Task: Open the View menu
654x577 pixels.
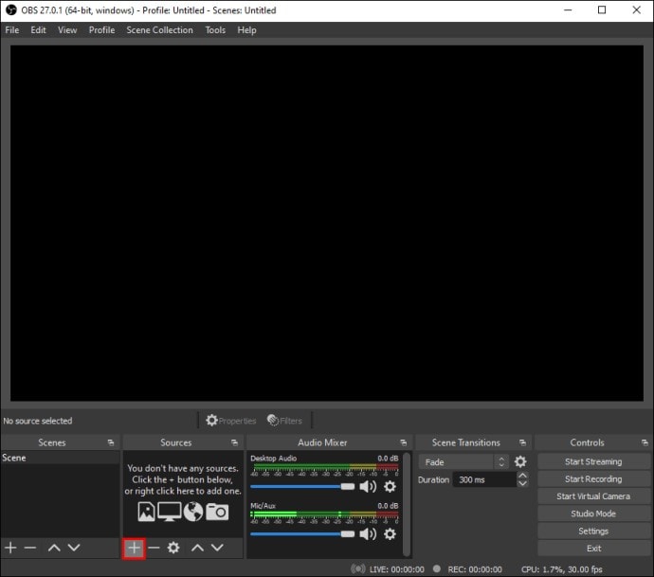Action: pyautogui.click(x=67, y=30)
